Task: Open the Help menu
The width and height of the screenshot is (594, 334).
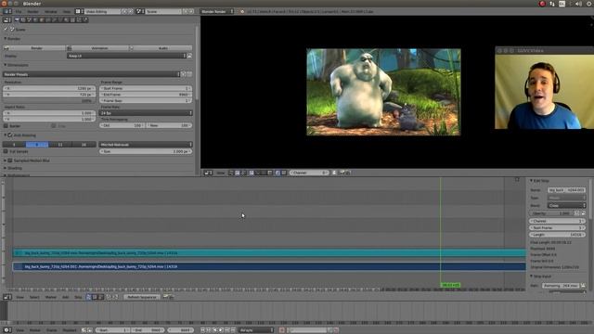Action: click(x=67, y=11)
